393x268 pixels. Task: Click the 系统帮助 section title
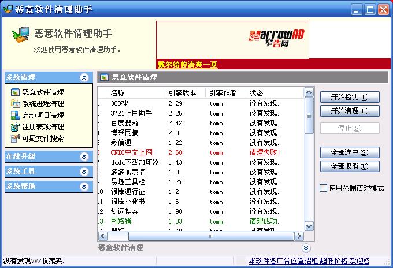click(21, 187)
